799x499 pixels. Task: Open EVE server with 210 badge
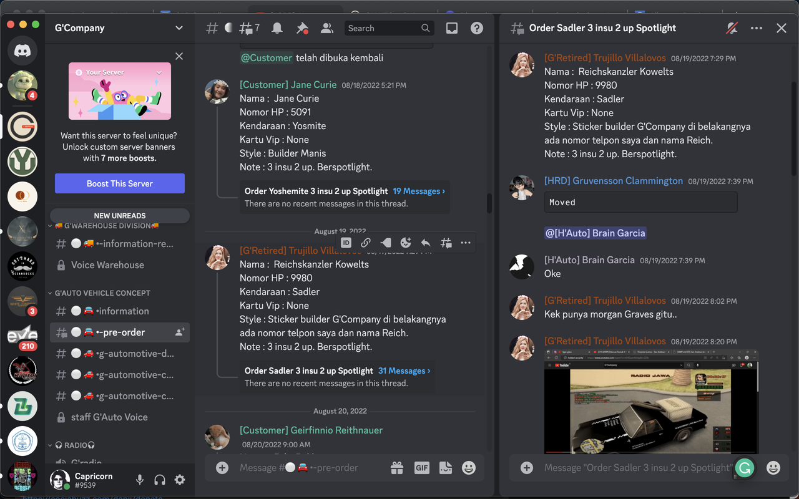click(x=22, y=336)
